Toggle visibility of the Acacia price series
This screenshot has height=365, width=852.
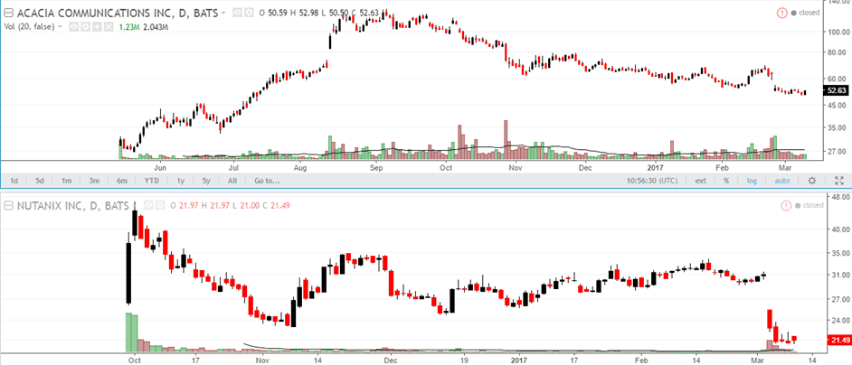tap(238, 13)
